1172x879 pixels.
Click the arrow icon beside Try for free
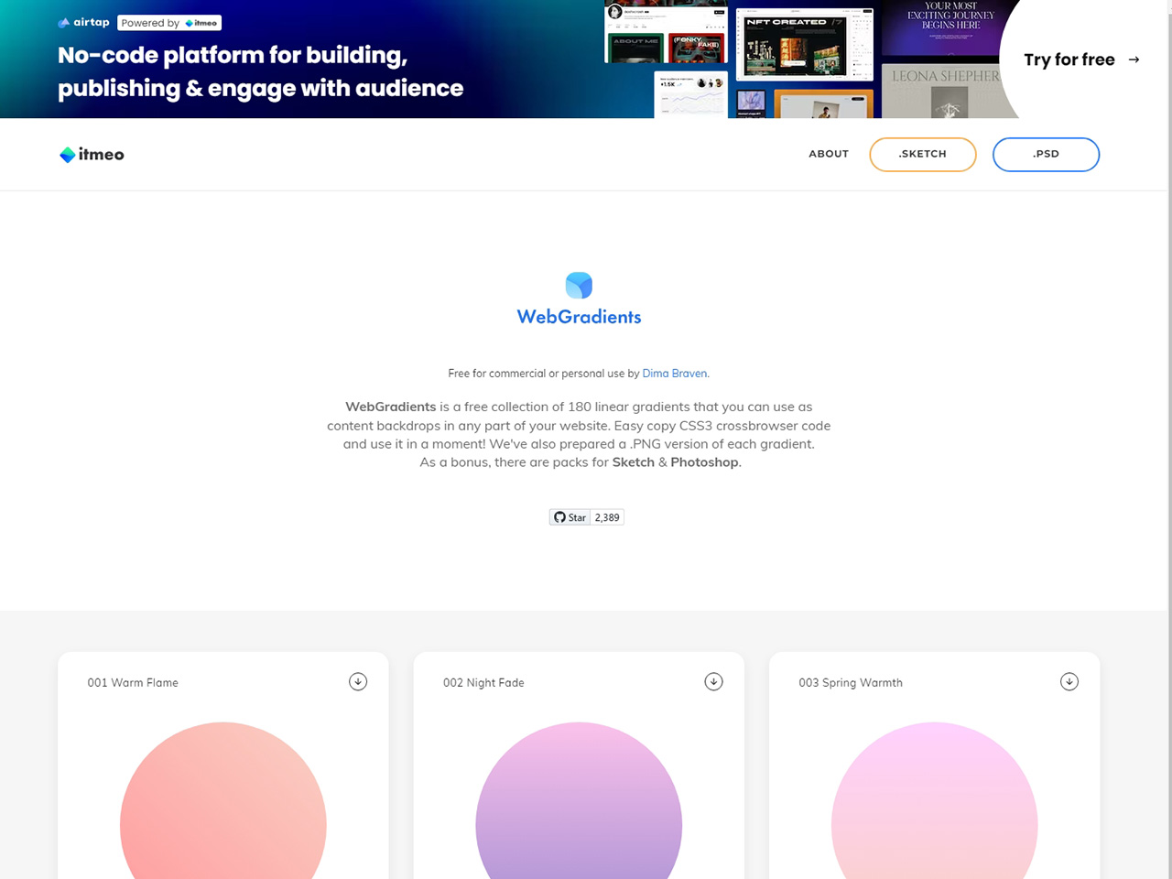coord(1134,59)
